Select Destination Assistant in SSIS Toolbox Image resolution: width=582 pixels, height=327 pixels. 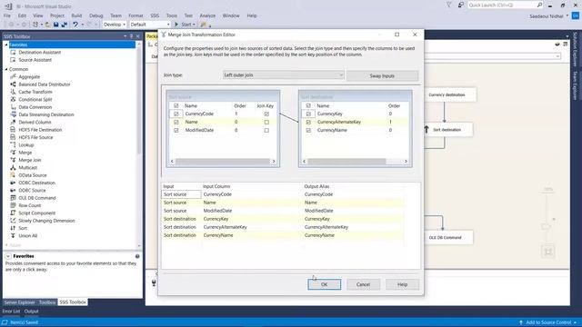click(x=39, y=53)
